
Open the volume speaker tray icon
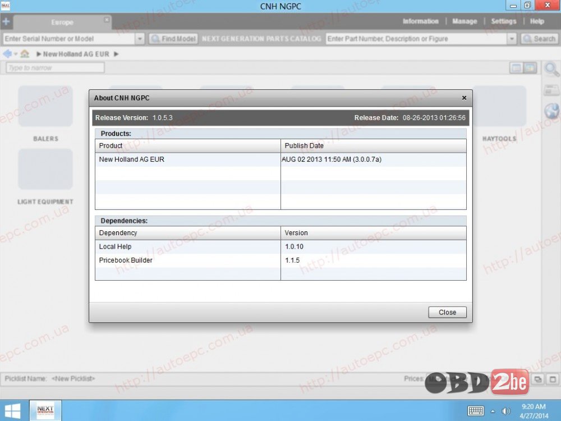(x=506, y=411)
